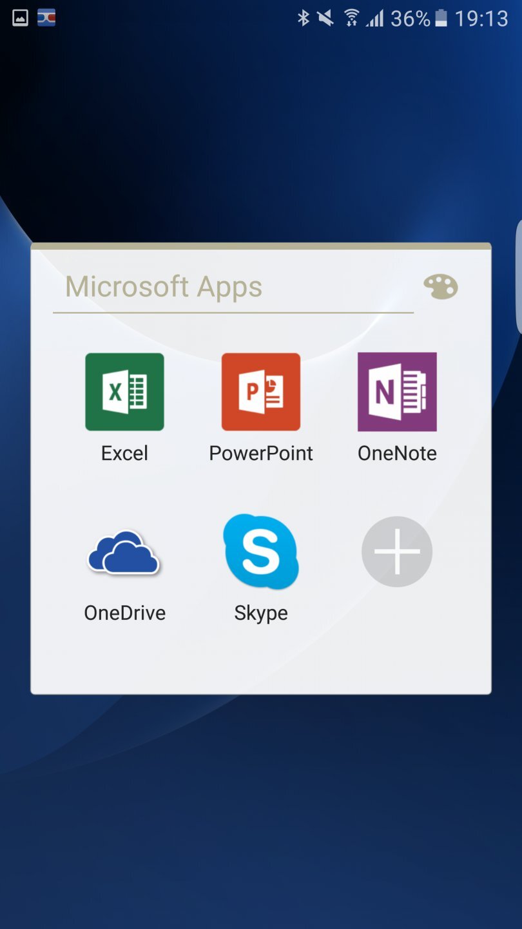Tap the 19:13 clock in status bar

[x=481, y=18]
